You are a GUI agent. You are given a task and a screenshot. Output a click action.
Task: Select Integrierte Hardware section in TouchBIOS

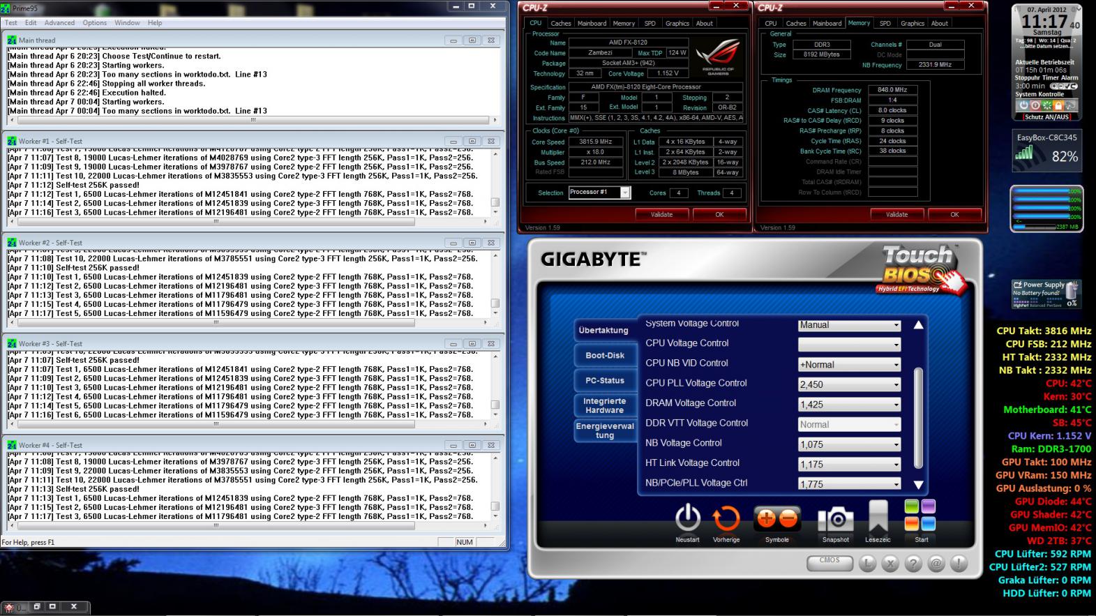tap(605, 406)
